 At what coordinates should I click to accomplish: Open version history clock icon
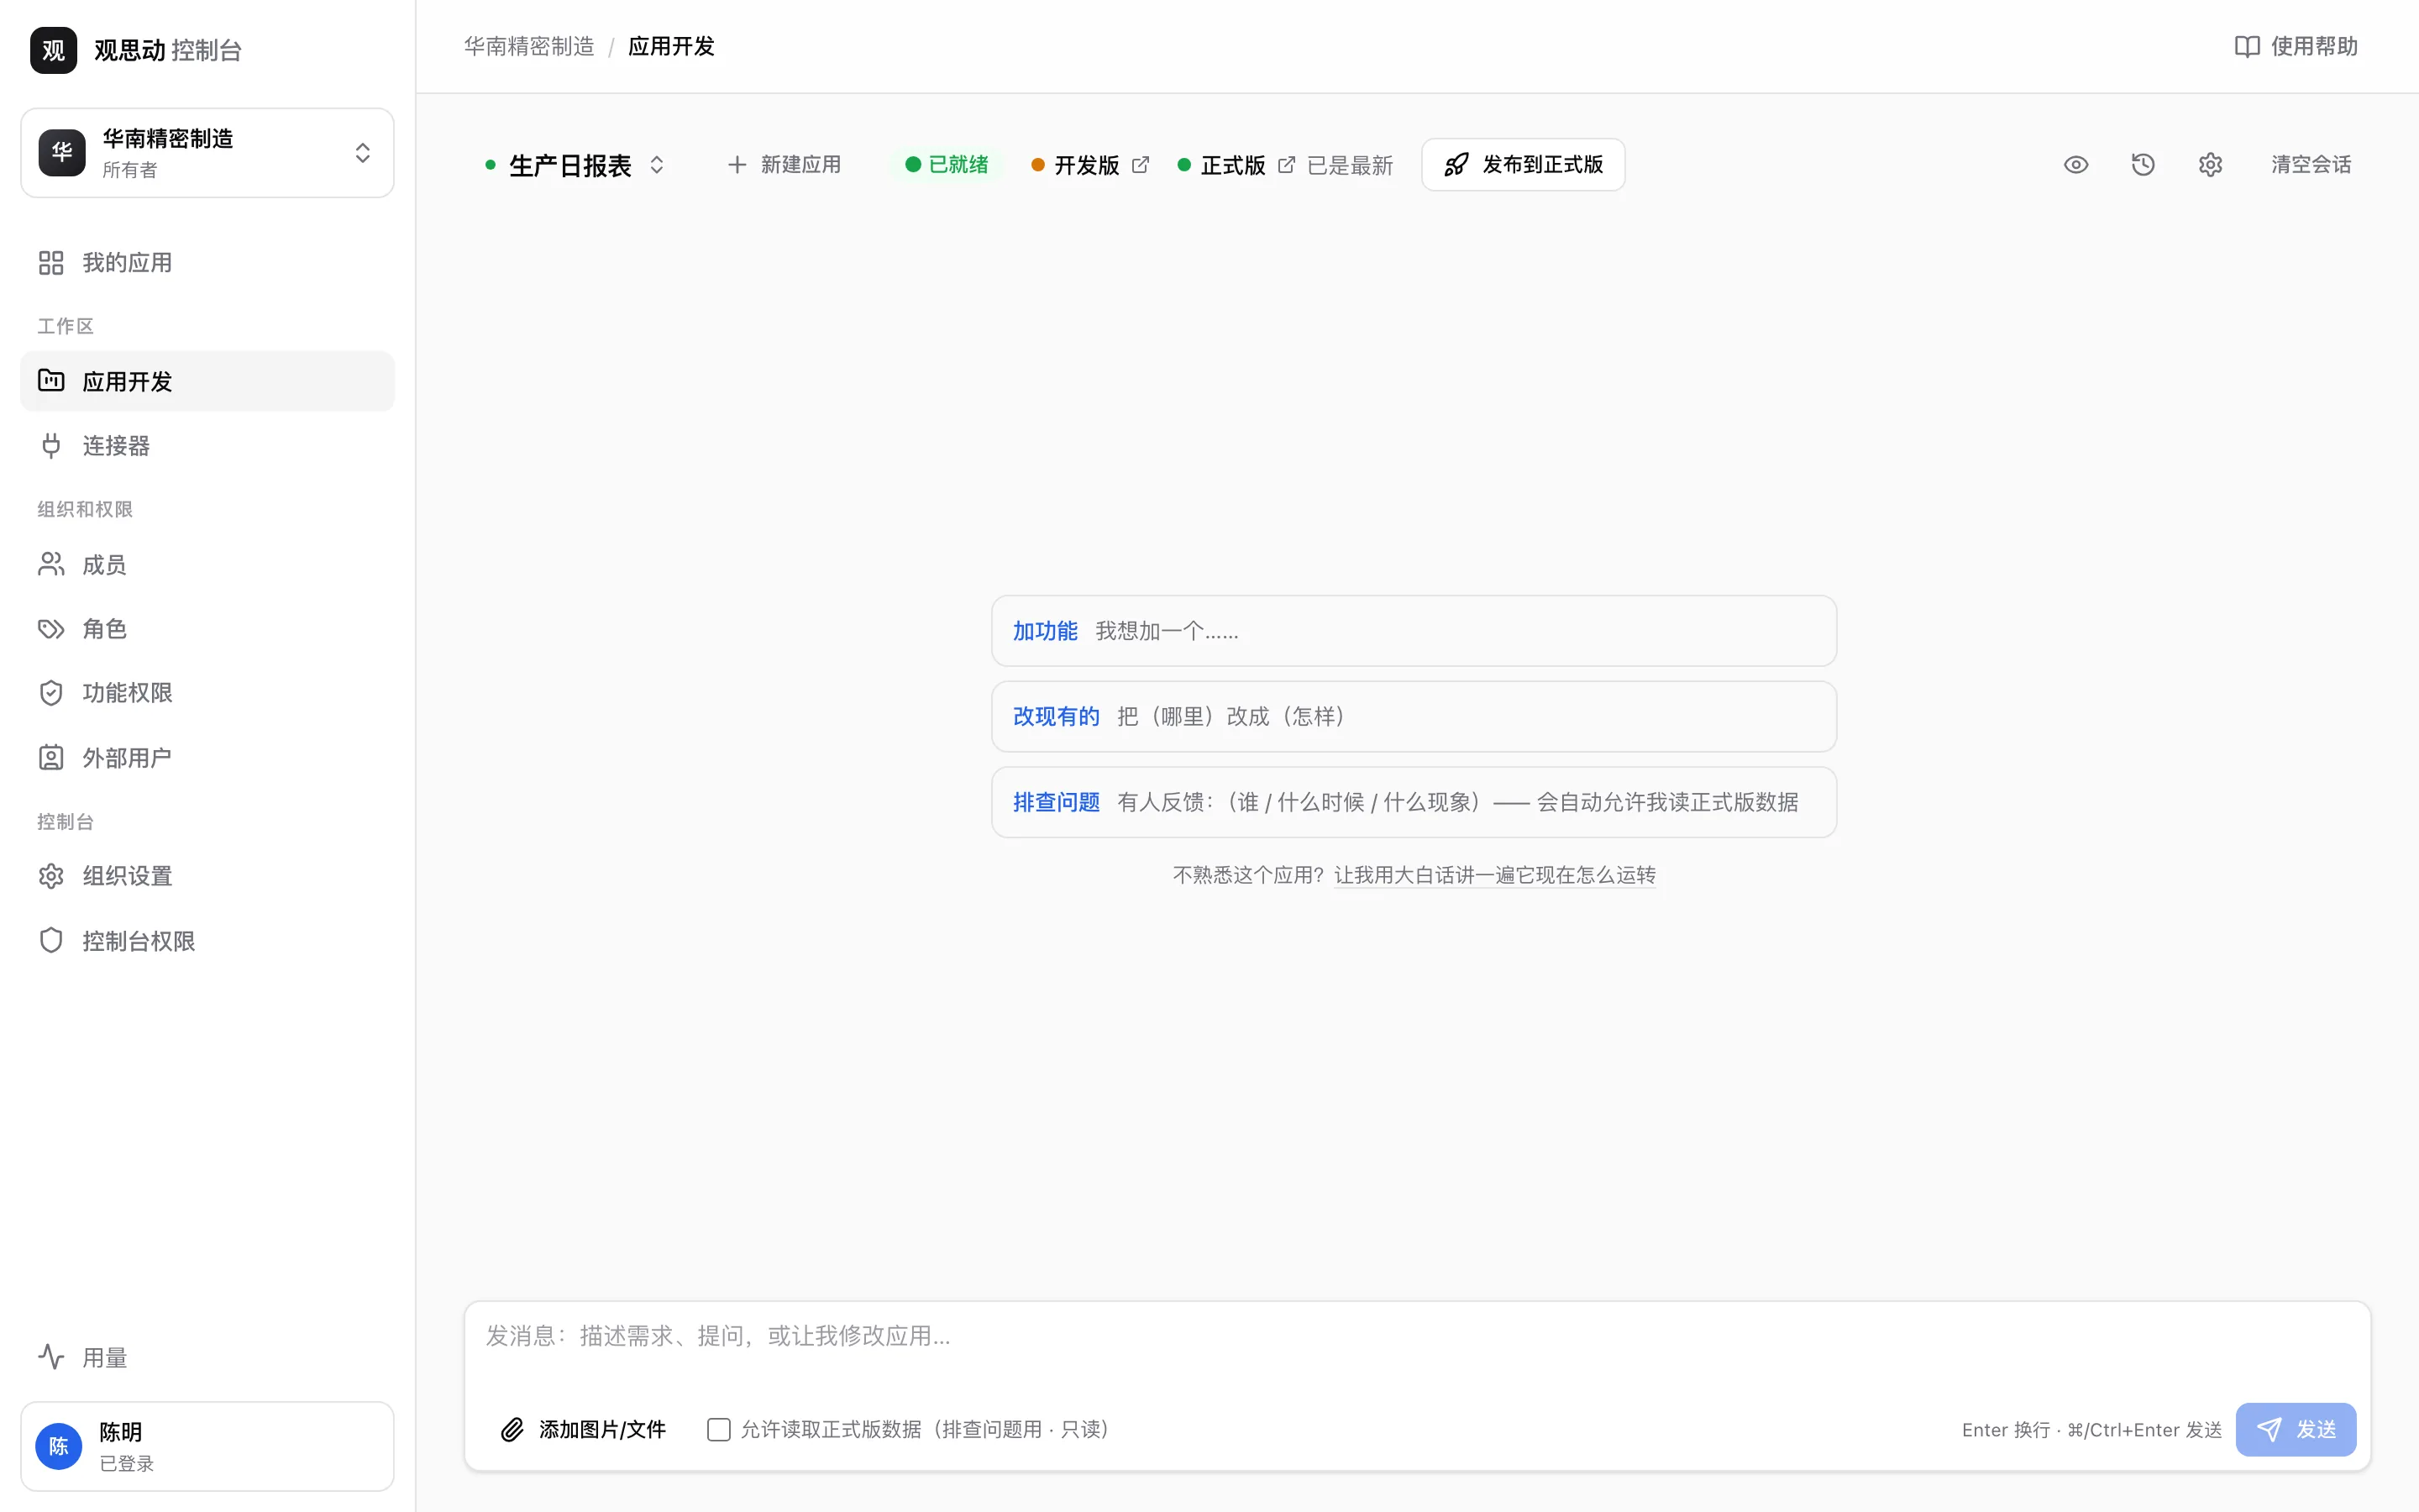point(2144,165)
